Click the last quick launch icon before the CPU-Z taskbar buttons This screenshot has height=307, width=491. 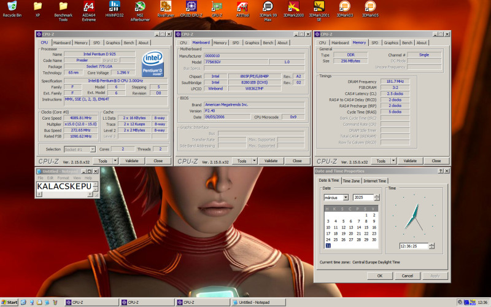tap(55, 302)
